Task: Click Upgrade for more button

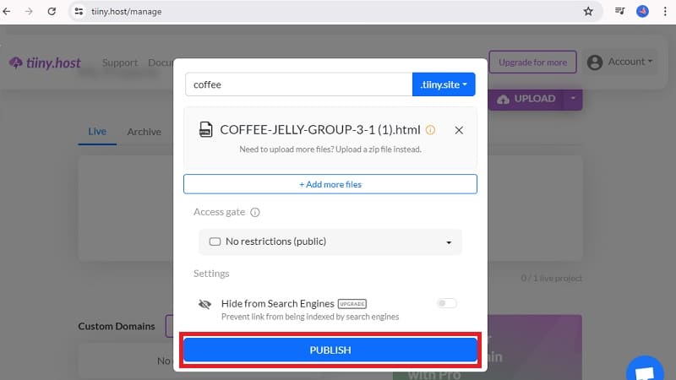Action: click(533, 62)
